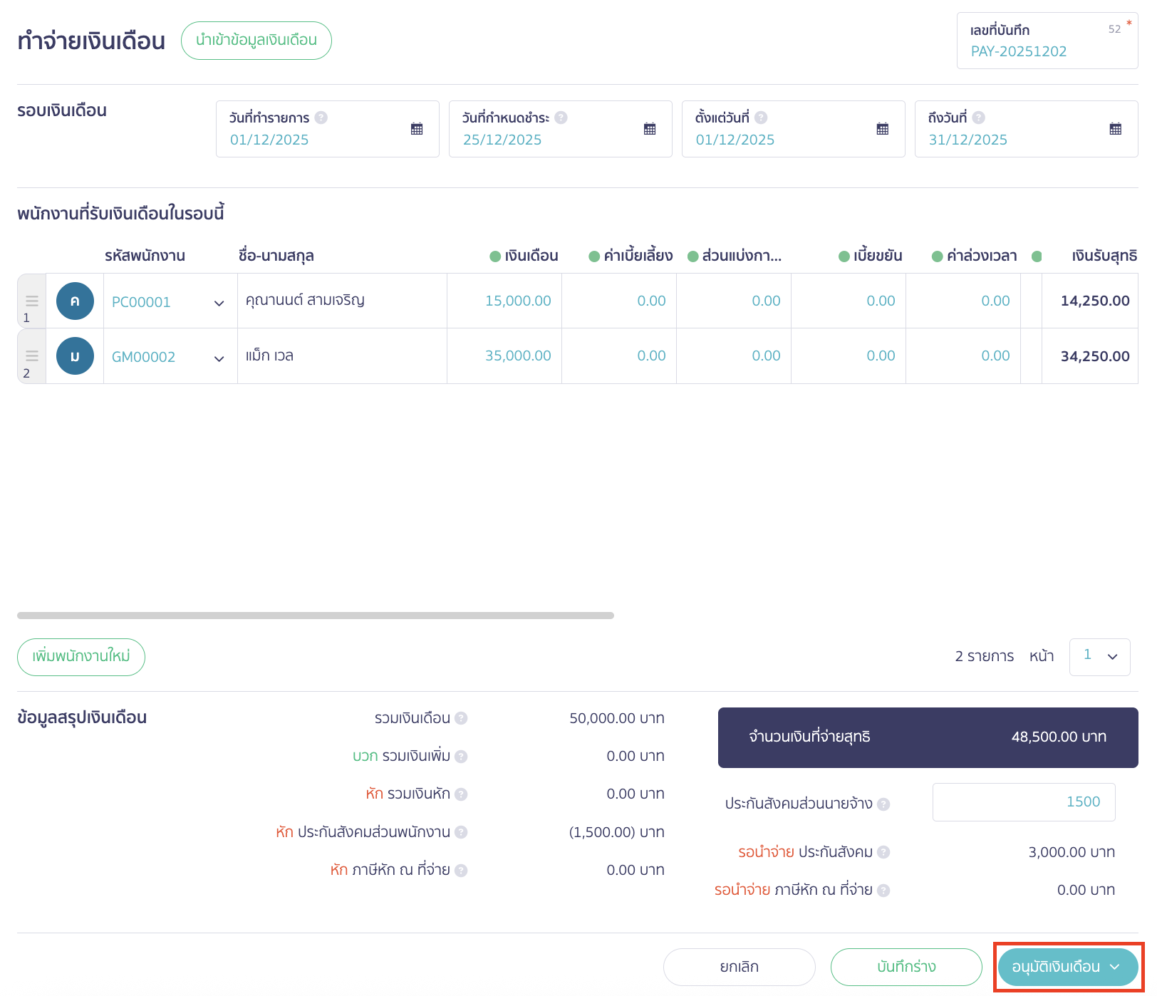This screenshot has width=1157, height=996.
Task: Click ประกันสังคมส่วนนายจ้าง input showing 1500
Action: [x=1023, y=802]
